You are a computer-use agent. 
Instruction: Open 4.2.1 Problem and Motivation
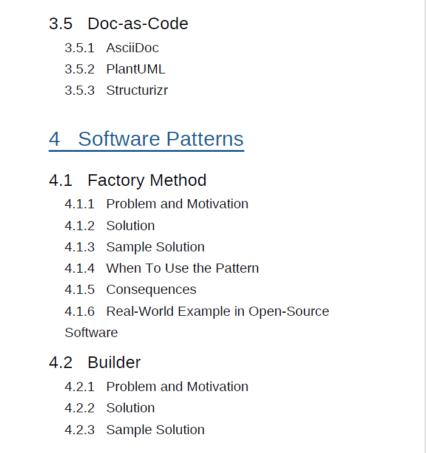point(177,387)
